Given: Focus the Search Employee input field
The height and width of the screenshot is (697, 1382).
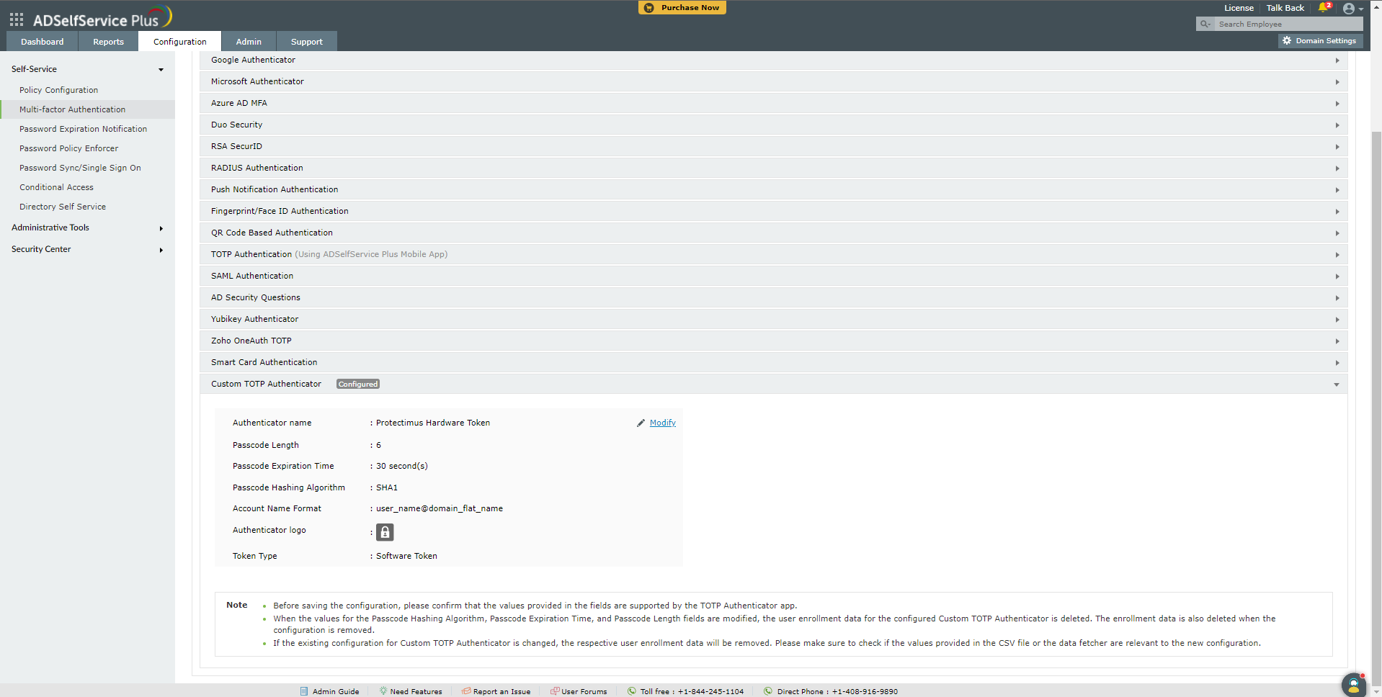Looking at the screenshot, I should 1289,24.
